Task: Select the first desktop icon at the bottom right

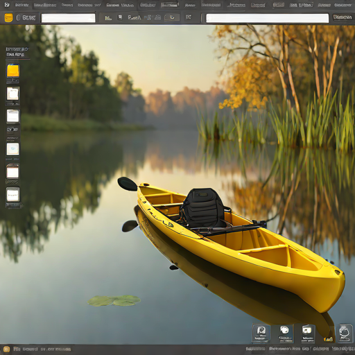Action: click(261, 334)
